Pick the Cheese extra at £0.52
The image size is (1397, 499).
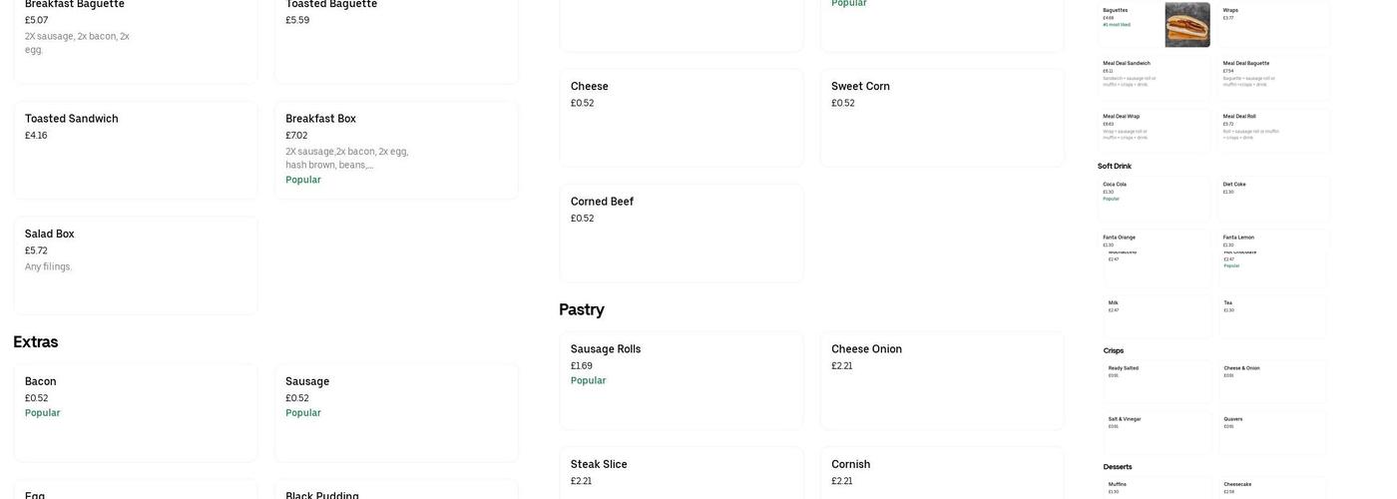coord(681,117)
